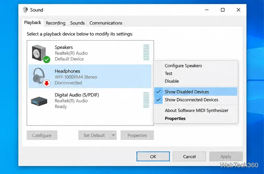Click the Properties button below device list

coord(137,135)
